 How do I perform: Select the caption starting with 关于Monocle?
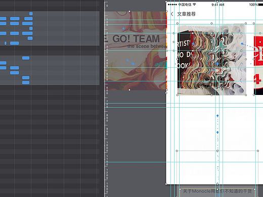click(x=217, y=191)
